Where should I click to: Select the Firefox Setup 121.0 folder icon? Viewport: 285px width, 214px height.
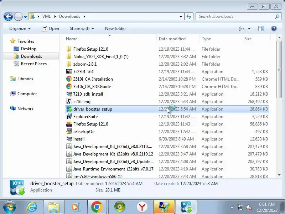(69, 49)
